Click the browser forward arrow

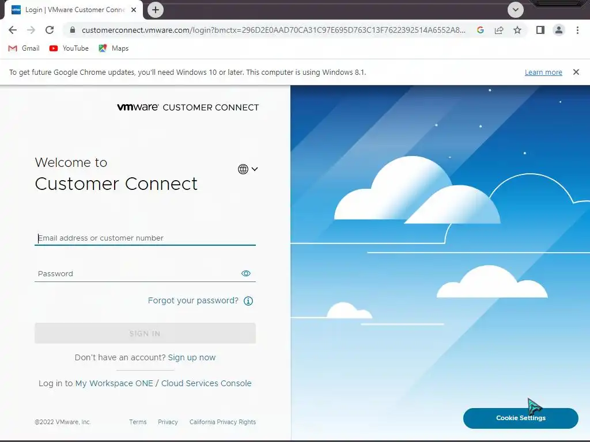[31, 30]
